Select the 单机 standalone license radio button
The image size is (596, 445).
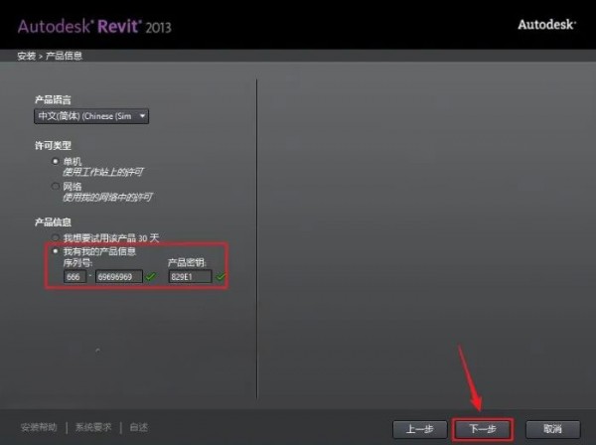coord(56,162)
